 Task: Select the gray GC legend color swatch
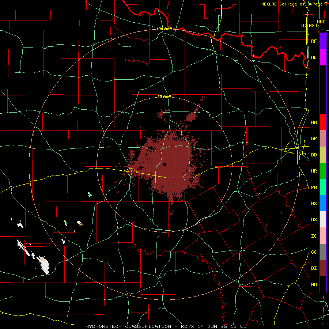tap(323, 252)
